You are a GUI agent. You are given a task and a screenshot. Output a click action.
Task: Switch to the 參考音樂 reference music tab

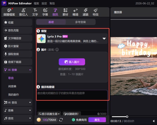81,22
